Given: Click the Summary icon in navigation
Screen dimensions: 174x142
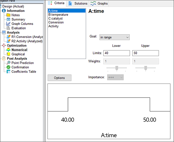Looking at the screenshot, I should 9,19.
